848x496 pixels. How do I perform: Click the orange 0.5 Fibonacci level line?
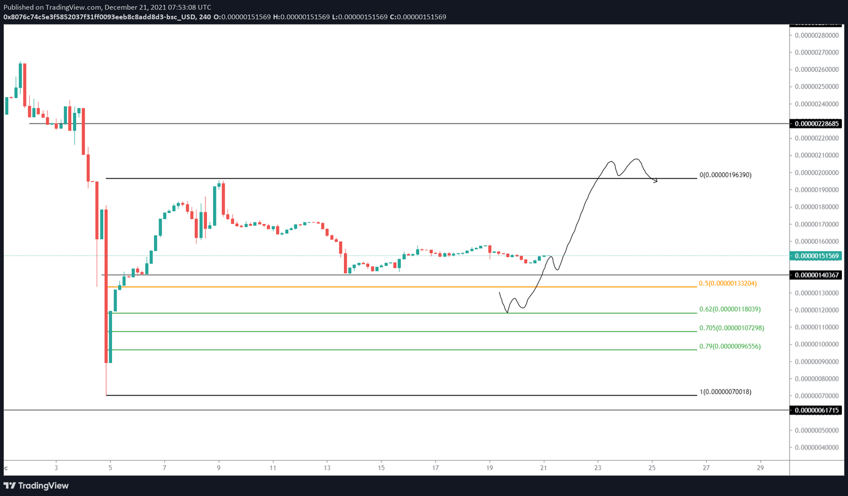(x=386, y=287)
